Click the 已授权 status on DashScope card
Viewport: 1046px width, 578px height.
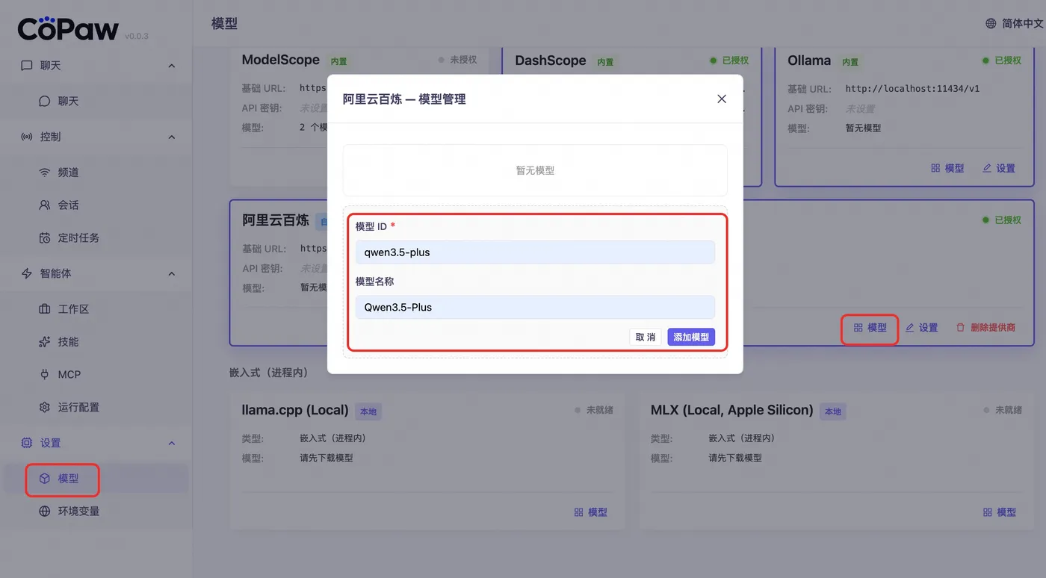(x=729, y=60)
